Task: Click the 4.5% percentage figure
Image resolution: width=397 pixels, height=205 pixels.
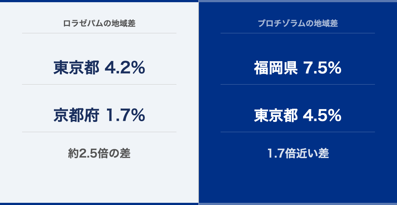Action: pos(322,115)
